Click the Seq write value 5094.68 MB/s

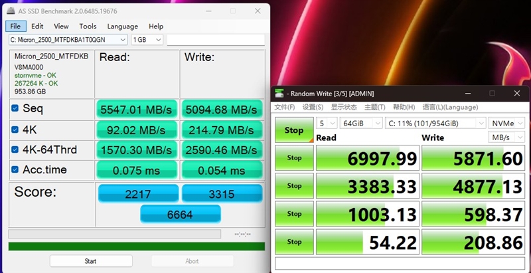click(222, 109)
